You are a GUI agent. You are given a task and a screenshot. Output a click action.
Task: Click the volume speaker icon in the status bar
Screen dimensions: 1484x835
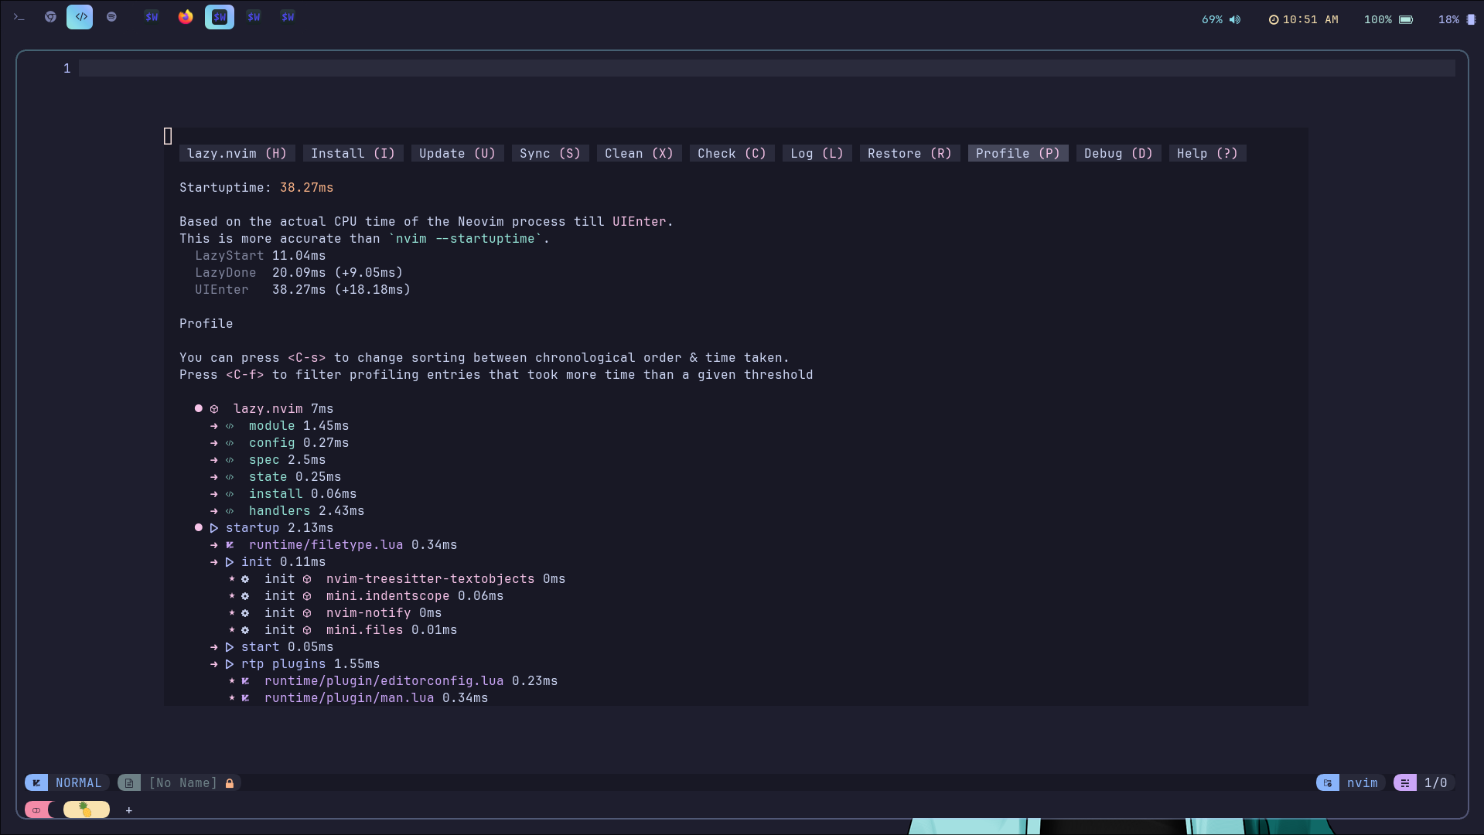point(1235,19)
